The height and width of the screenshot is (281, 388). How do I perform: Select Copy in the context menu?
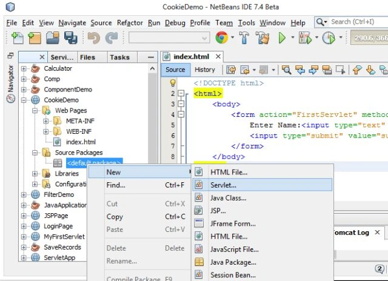[139, 217]
